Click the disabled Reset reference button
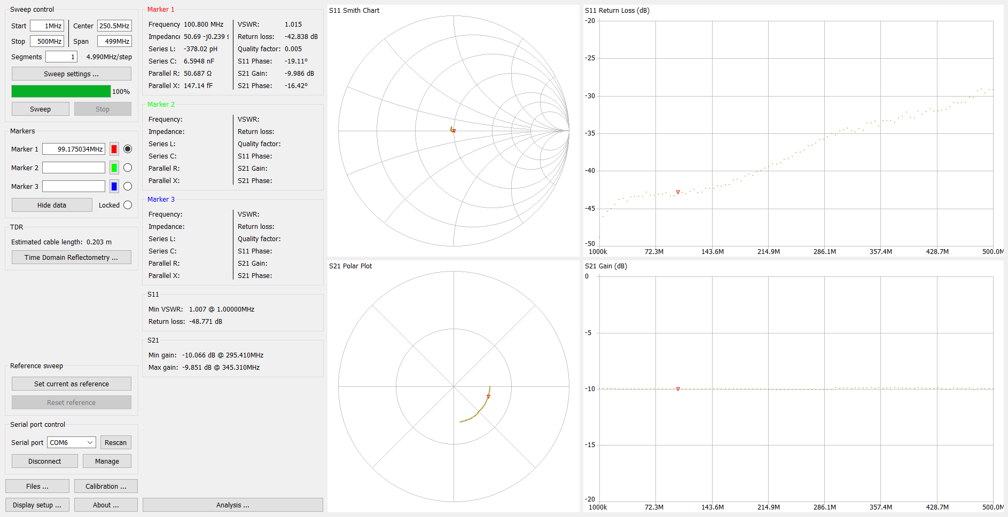Screen dimensions: 1008x517 (71, 402)
